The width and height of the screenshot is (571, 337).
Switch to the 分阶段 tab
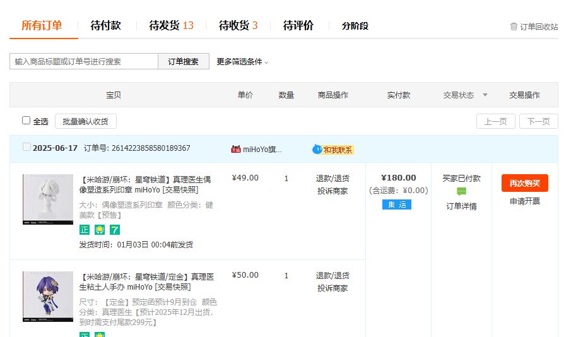[355, 26]
